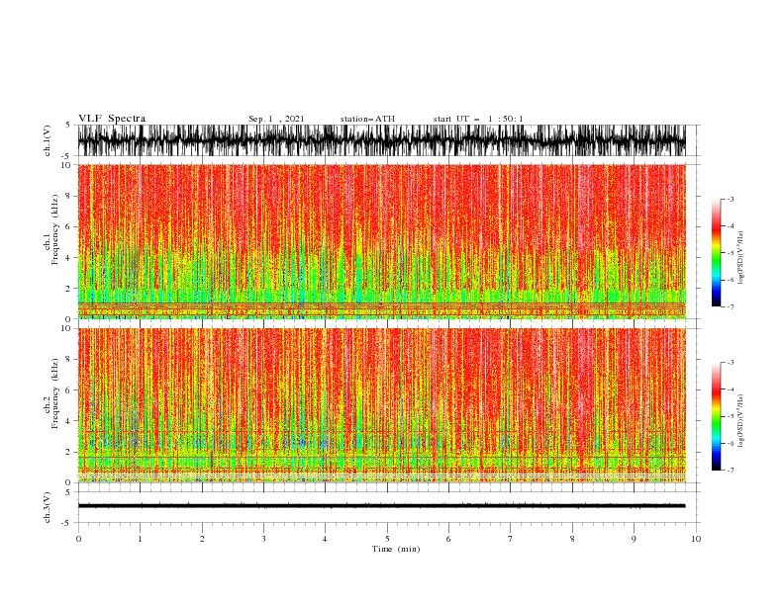Image resolution: width=784 pixels, height=605 pixels.
Task: Click the "ch.1(V)" waveform axis label
Action: pos(48,140)
